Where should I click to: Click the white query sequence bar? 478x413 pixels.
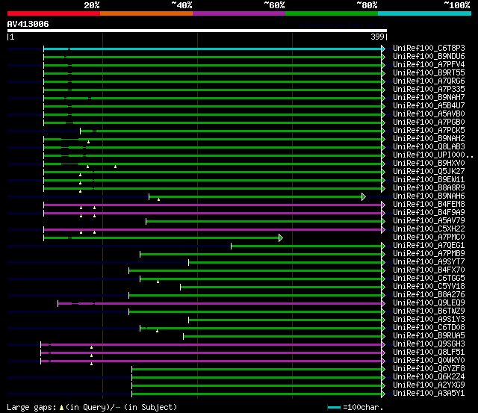197,31
